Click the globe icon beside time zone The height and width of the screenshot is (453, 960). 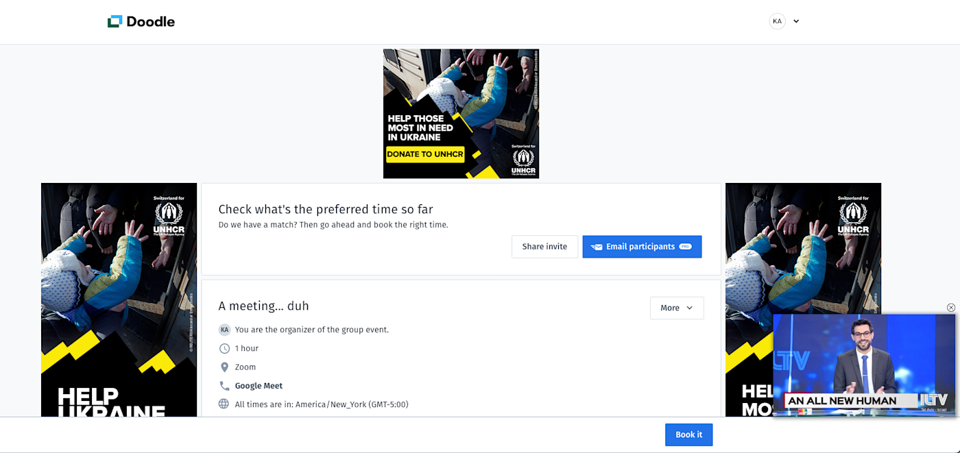[x=224, y=404]
